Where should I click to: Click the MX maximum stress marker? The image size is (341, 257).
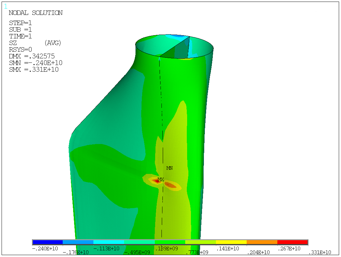click(x=161, y=180)
